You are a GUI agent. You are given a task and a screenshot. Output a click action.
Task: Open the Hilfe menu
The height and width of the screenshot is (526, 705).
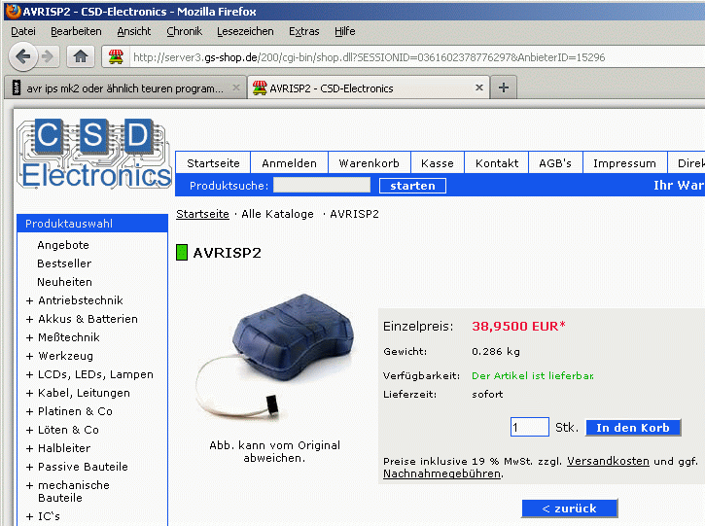pos(345,31)
